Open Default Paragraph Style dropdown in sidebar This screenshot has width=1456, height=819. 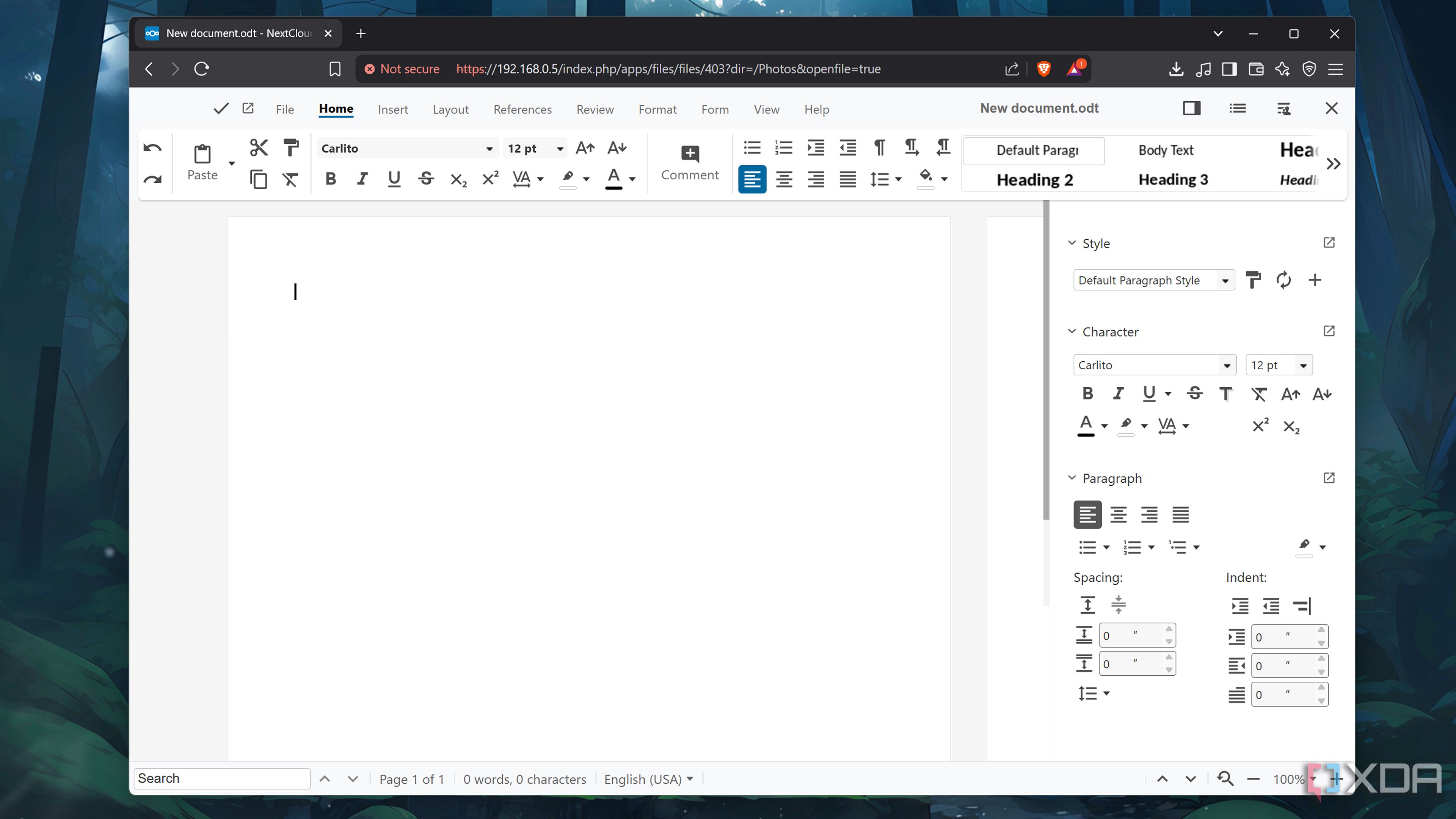(x=1225, y=281)
